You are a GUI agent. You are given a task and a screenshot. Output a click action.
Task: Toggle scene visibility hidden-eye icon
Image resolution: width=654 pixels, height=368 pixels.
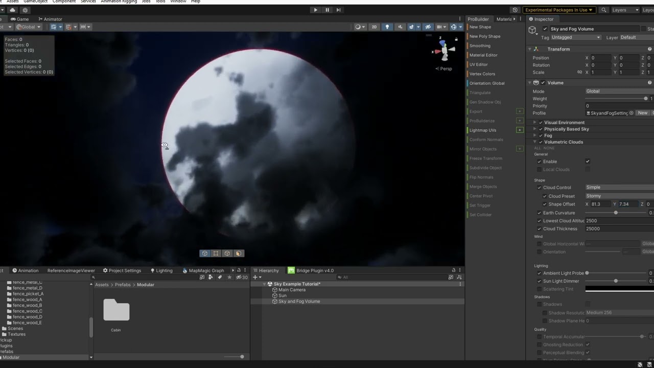(x=428, y=27)
